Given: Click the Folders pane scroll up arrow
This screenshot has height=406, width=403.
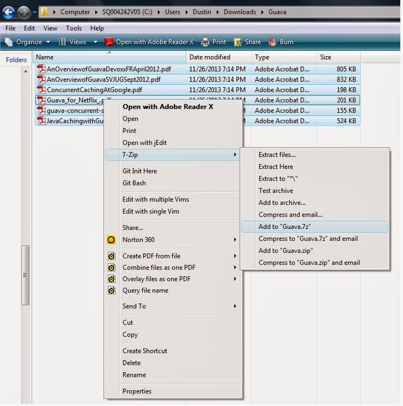Looking at the screenshot, I should pos(26,71).
